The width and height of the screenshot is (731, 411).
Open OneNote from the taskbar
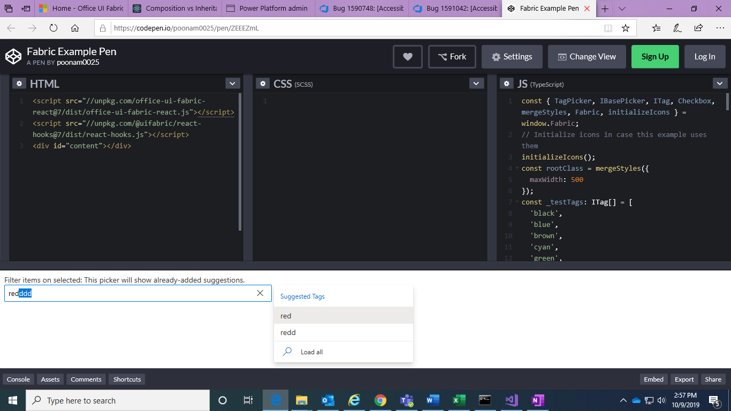tap(538, 400)
